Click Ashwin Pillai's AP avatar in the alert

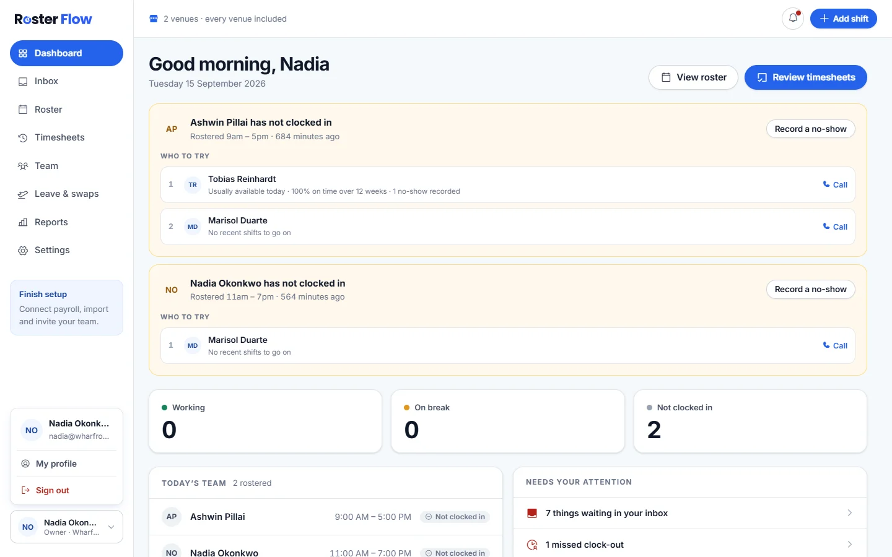tap(172, 129)
